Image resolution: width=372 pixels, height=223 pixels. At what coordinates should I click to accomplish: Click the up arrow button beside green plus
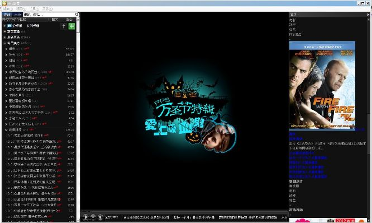[63, 26]
